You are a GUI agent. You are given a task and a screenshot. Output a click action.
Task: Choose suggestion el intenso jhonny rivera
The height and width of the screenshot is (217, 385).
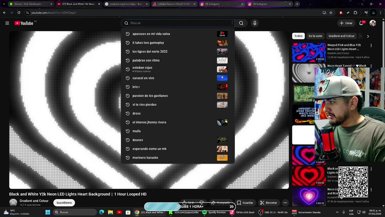178,122
